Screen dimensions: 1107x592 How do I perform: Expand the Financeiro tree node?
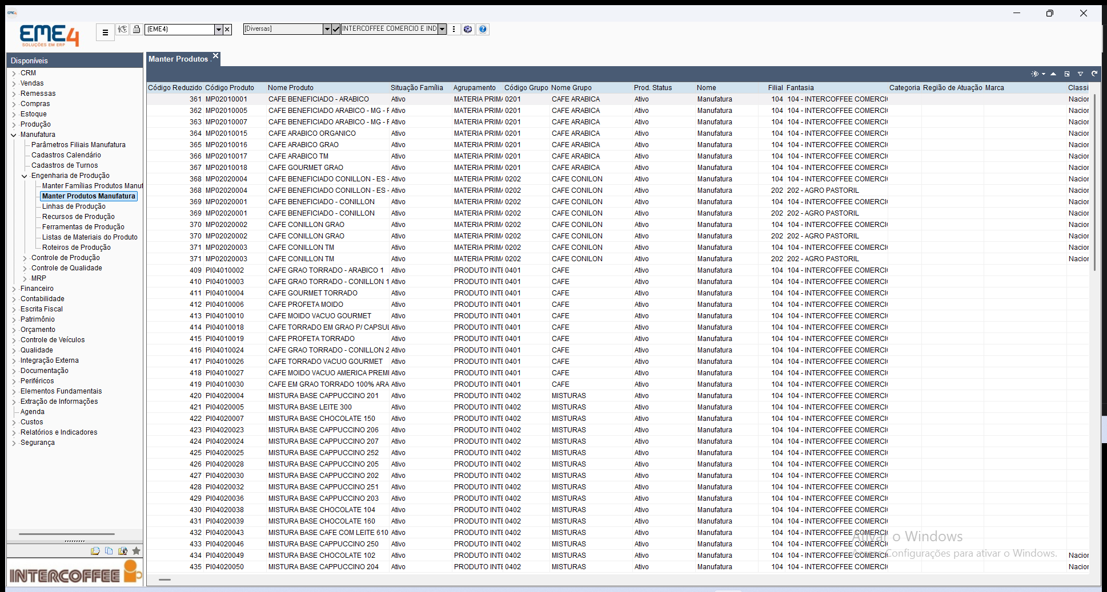tap(14, 289)
